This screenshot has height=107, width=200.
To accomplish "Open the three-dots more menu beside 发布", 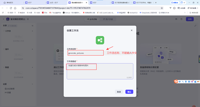I will (x=197, y=19).
